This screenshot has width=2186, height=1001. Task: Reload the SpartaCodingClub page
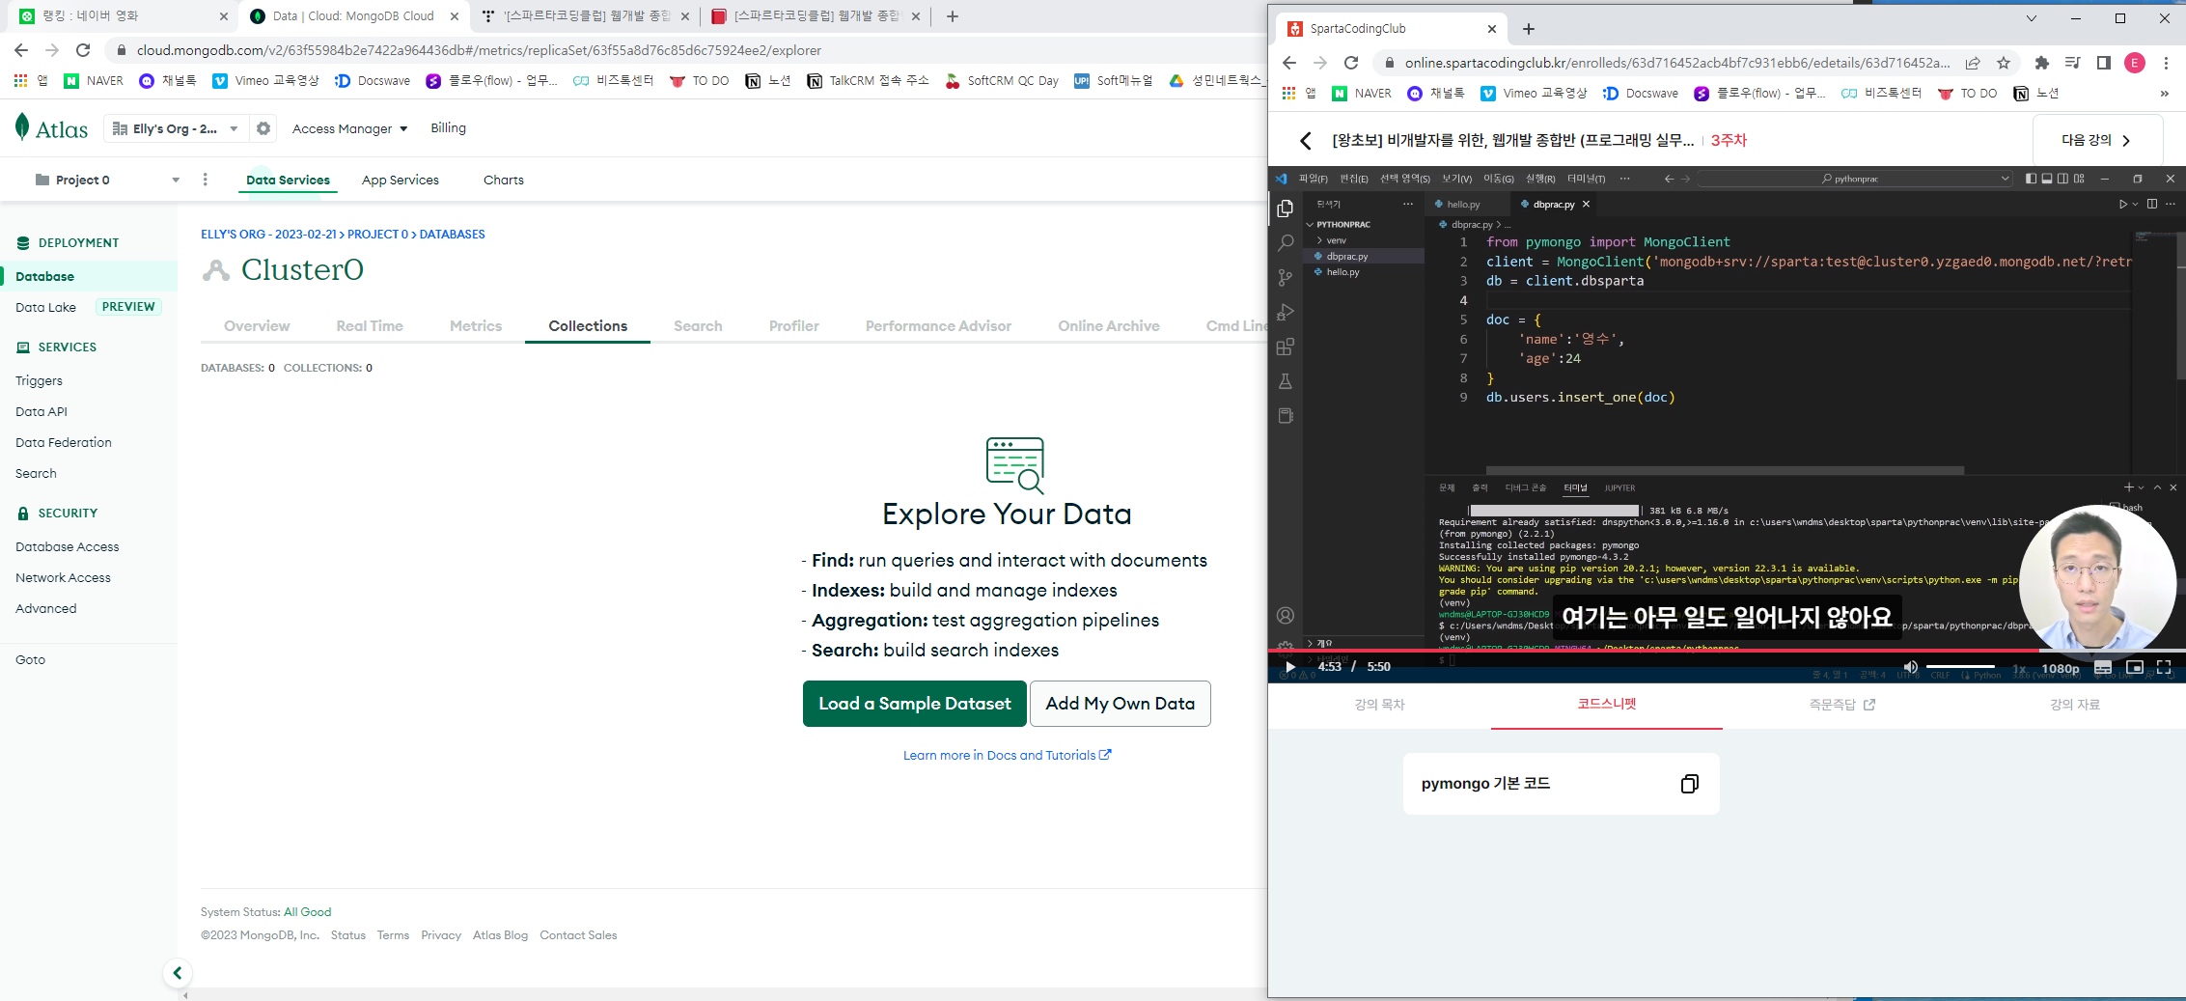point(1351,63)
